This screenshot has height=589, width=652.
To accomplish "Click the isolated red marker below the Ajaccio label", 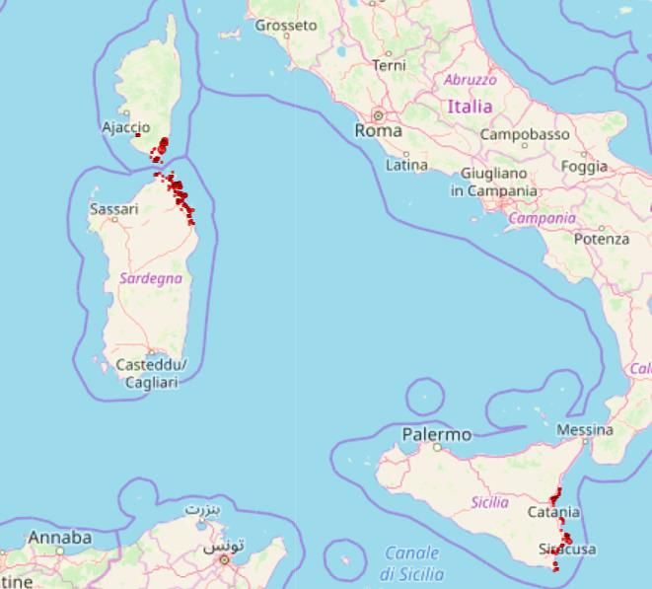I will click(x=138, y=135).
